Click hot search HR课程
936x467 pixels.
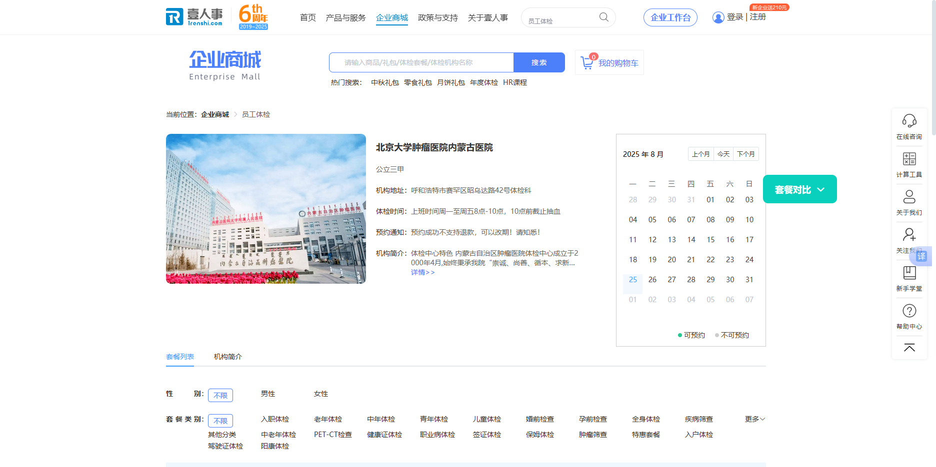[515, 82]
